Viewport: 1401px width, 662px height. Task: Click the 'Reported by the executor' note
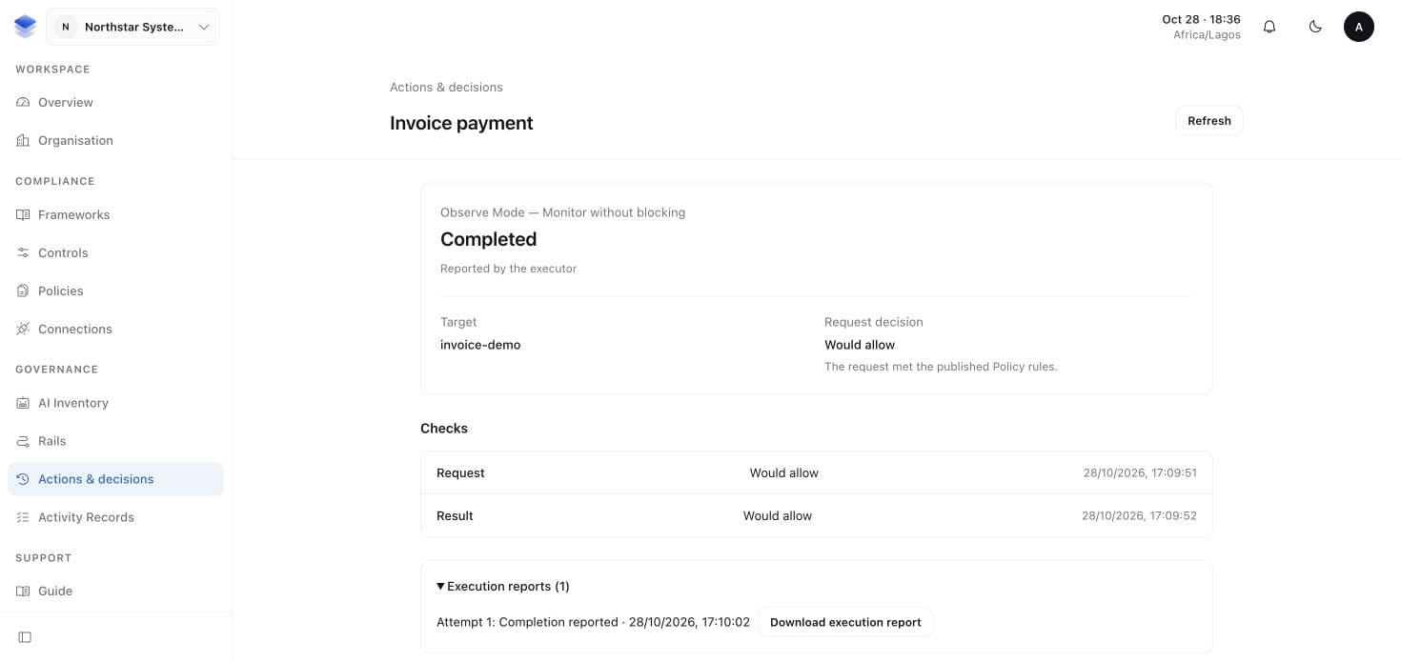click(508, 269)
